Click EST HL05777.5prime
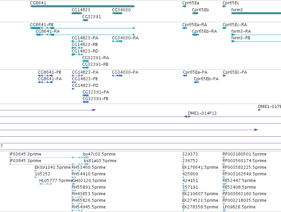 coord(46,184)
